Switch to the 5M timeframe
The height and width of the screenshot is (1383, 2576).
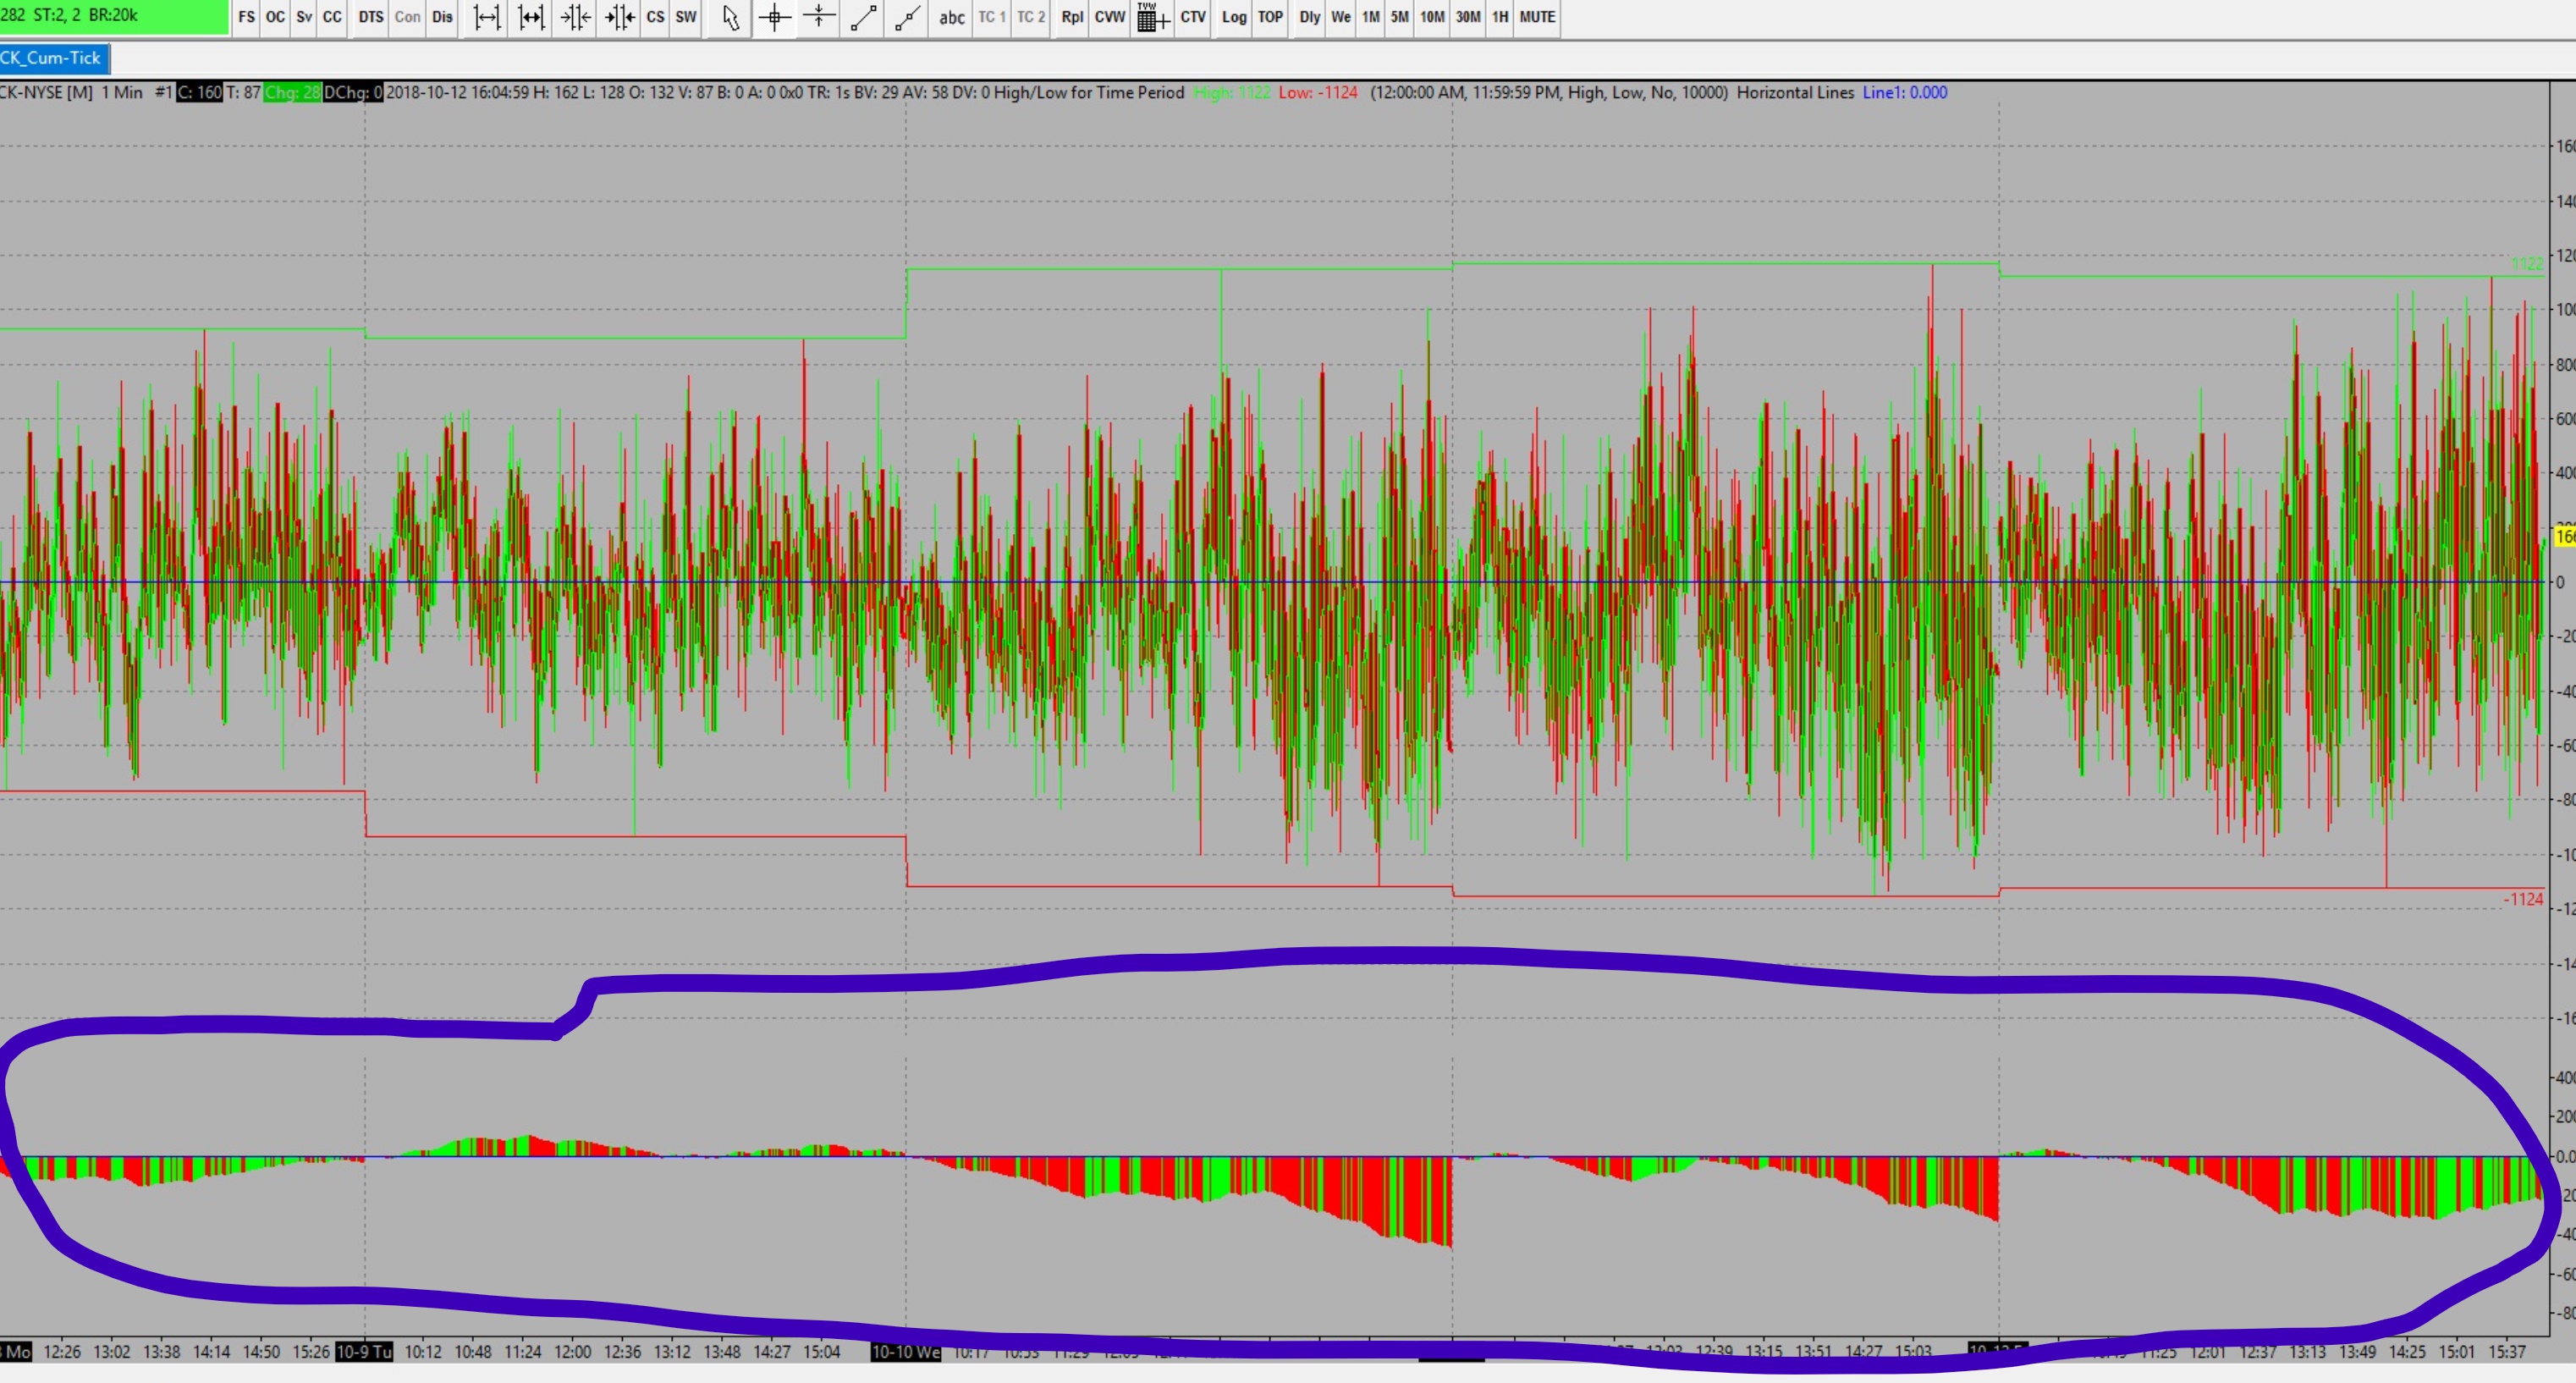pos(1399,17)
